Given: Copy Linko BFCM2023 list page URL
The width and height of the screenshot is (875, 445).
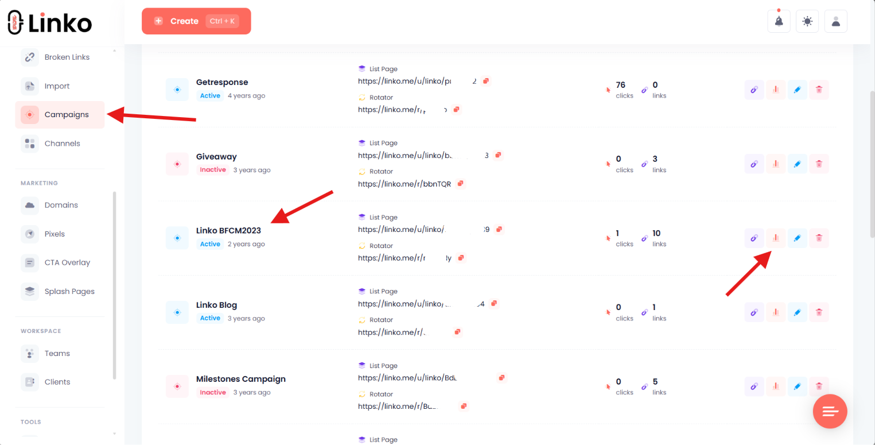Looking at the screenshot, I should 499,229.
